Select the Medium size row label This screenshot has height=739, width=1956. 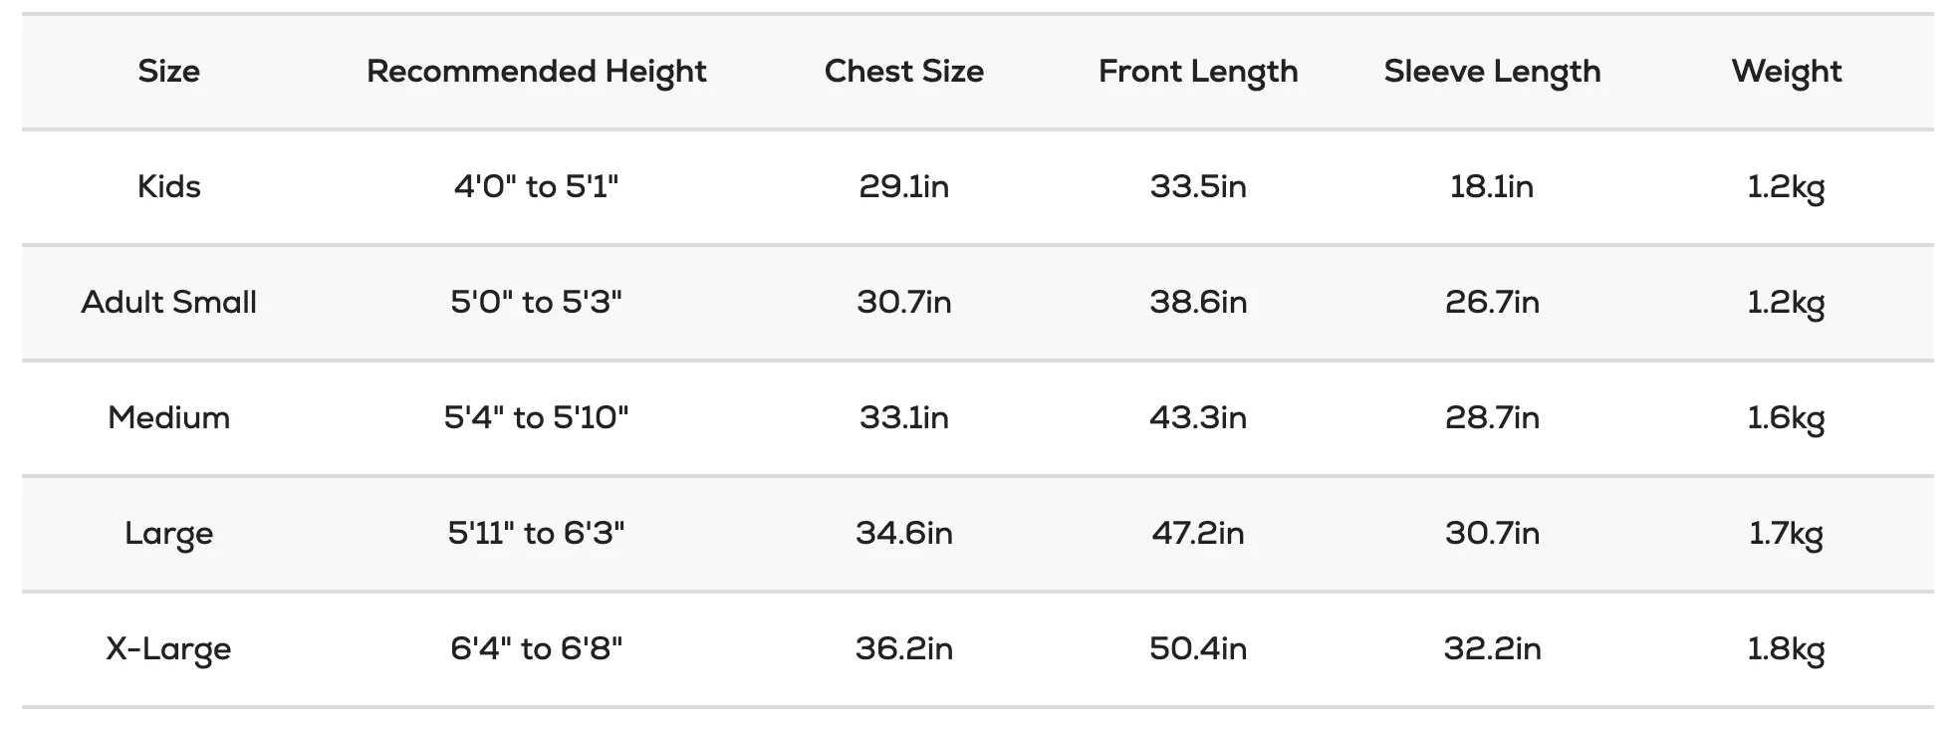click(x=168, y=417)
